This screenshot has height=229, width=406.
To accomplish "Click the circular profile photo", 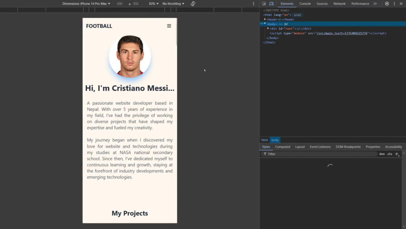I will [130, 56].
